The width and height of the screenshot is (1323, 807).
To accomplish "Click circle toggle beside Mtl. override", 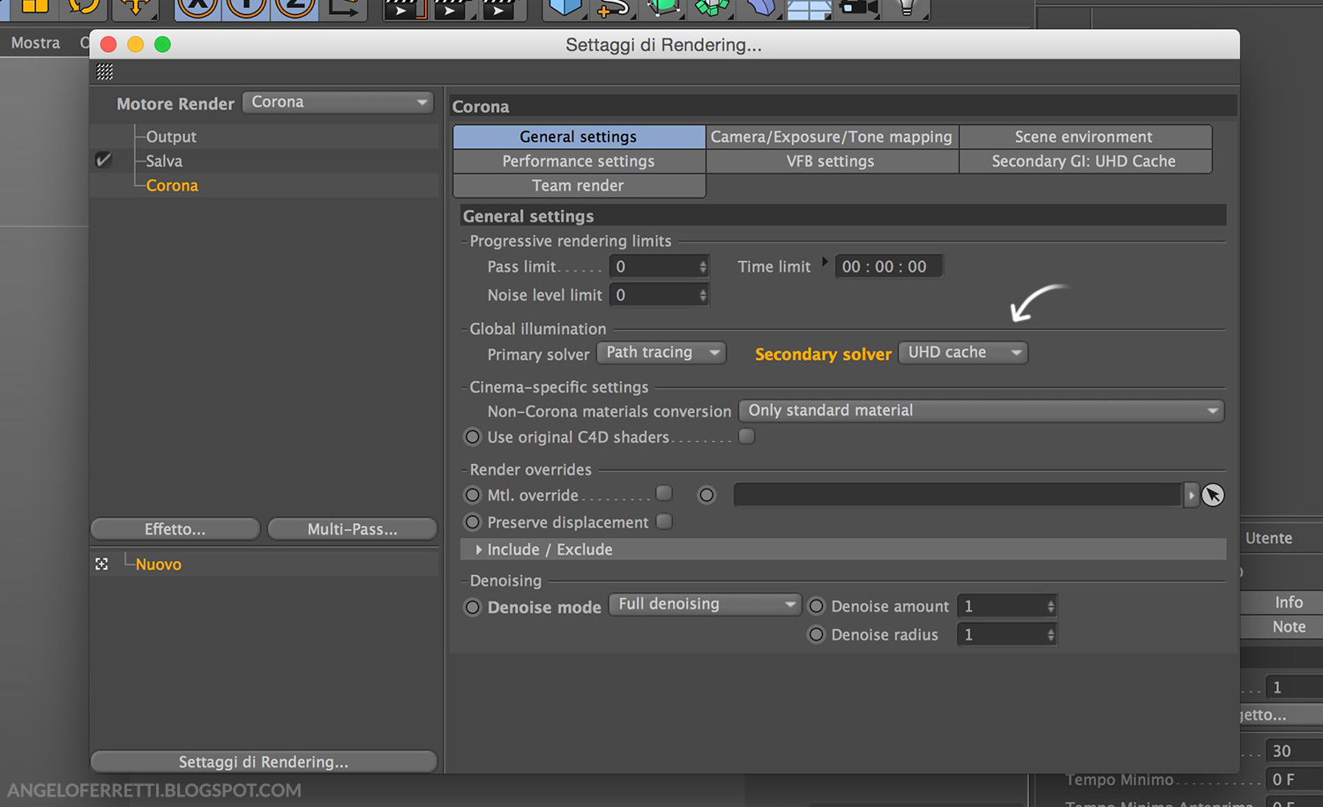I will (473, 495).
